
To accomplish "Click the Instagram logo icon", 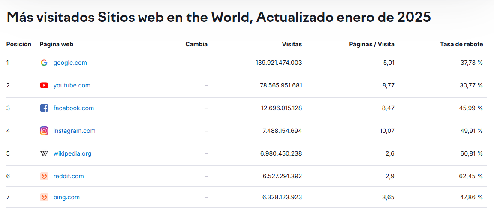I will (x=44, y=131).
